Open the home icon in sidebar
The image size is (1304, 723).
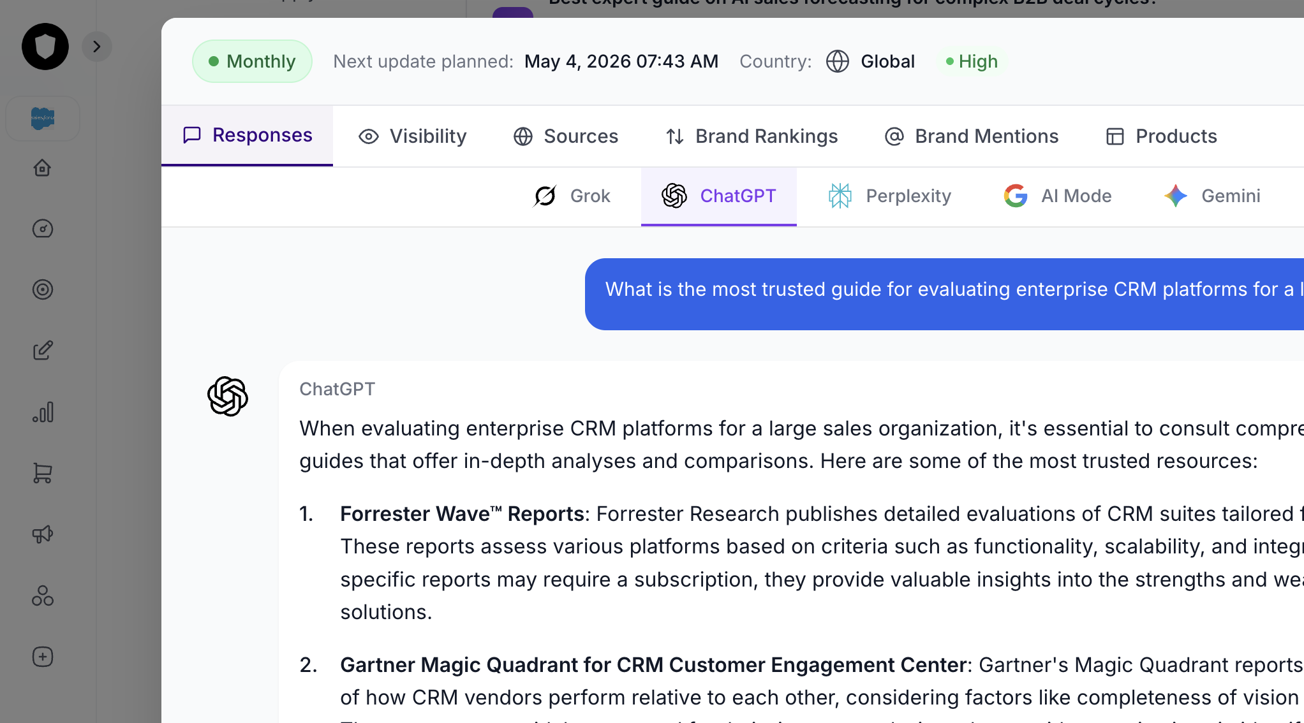(42, 168)
